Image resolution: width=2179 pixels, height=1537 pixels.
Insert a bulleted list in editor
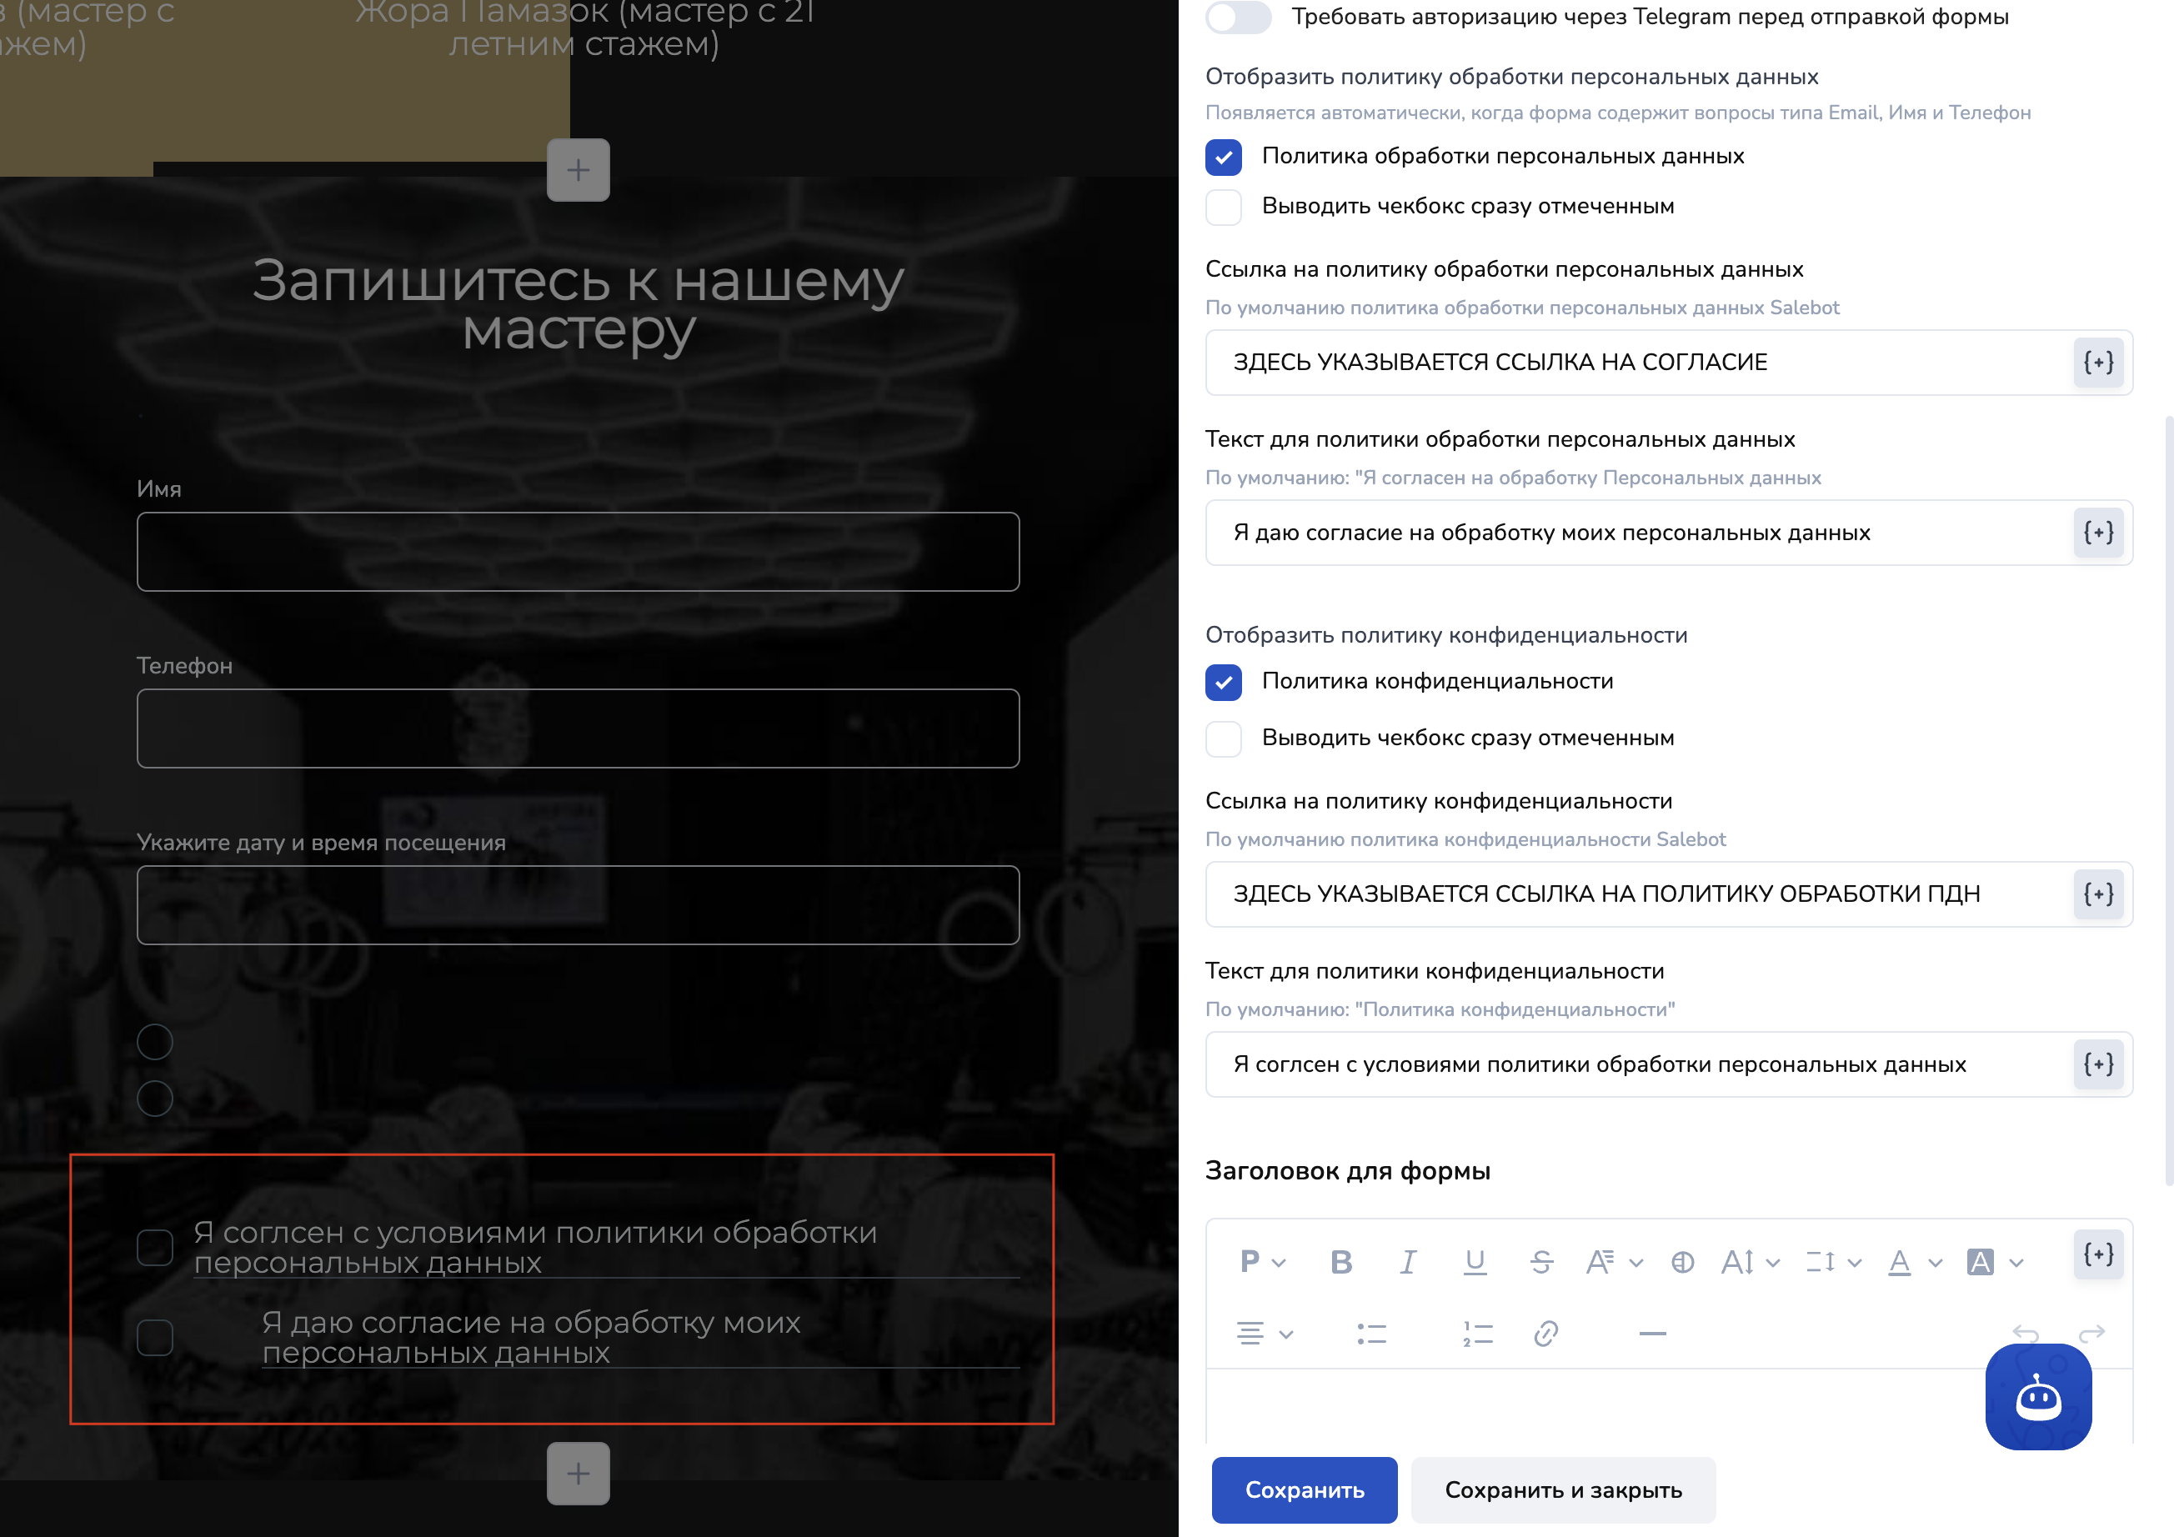click(1371, 1334)
